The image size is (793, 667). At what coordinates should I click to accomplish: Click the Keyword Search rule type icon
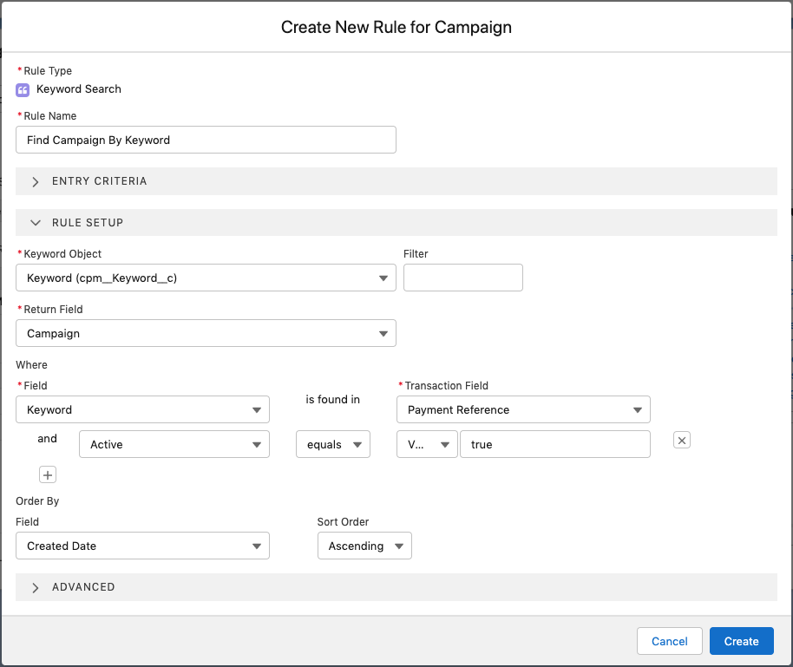pos(22,89)
